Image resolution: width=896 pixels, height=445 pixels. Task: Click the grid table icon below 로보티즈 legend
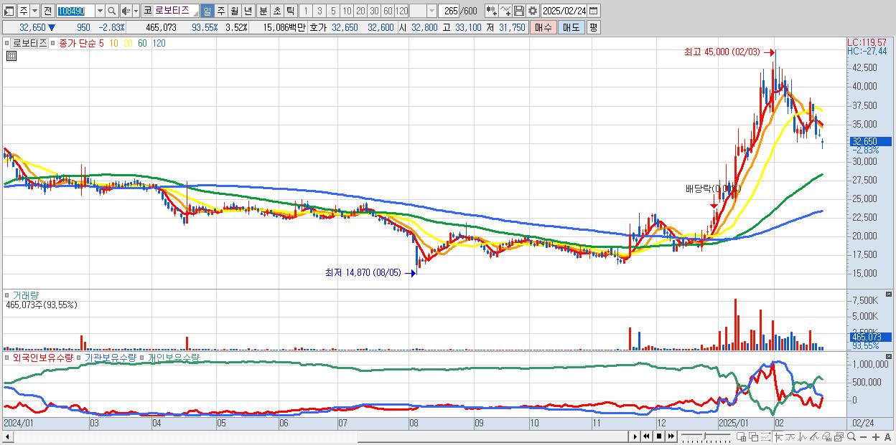tap(10, 54)
